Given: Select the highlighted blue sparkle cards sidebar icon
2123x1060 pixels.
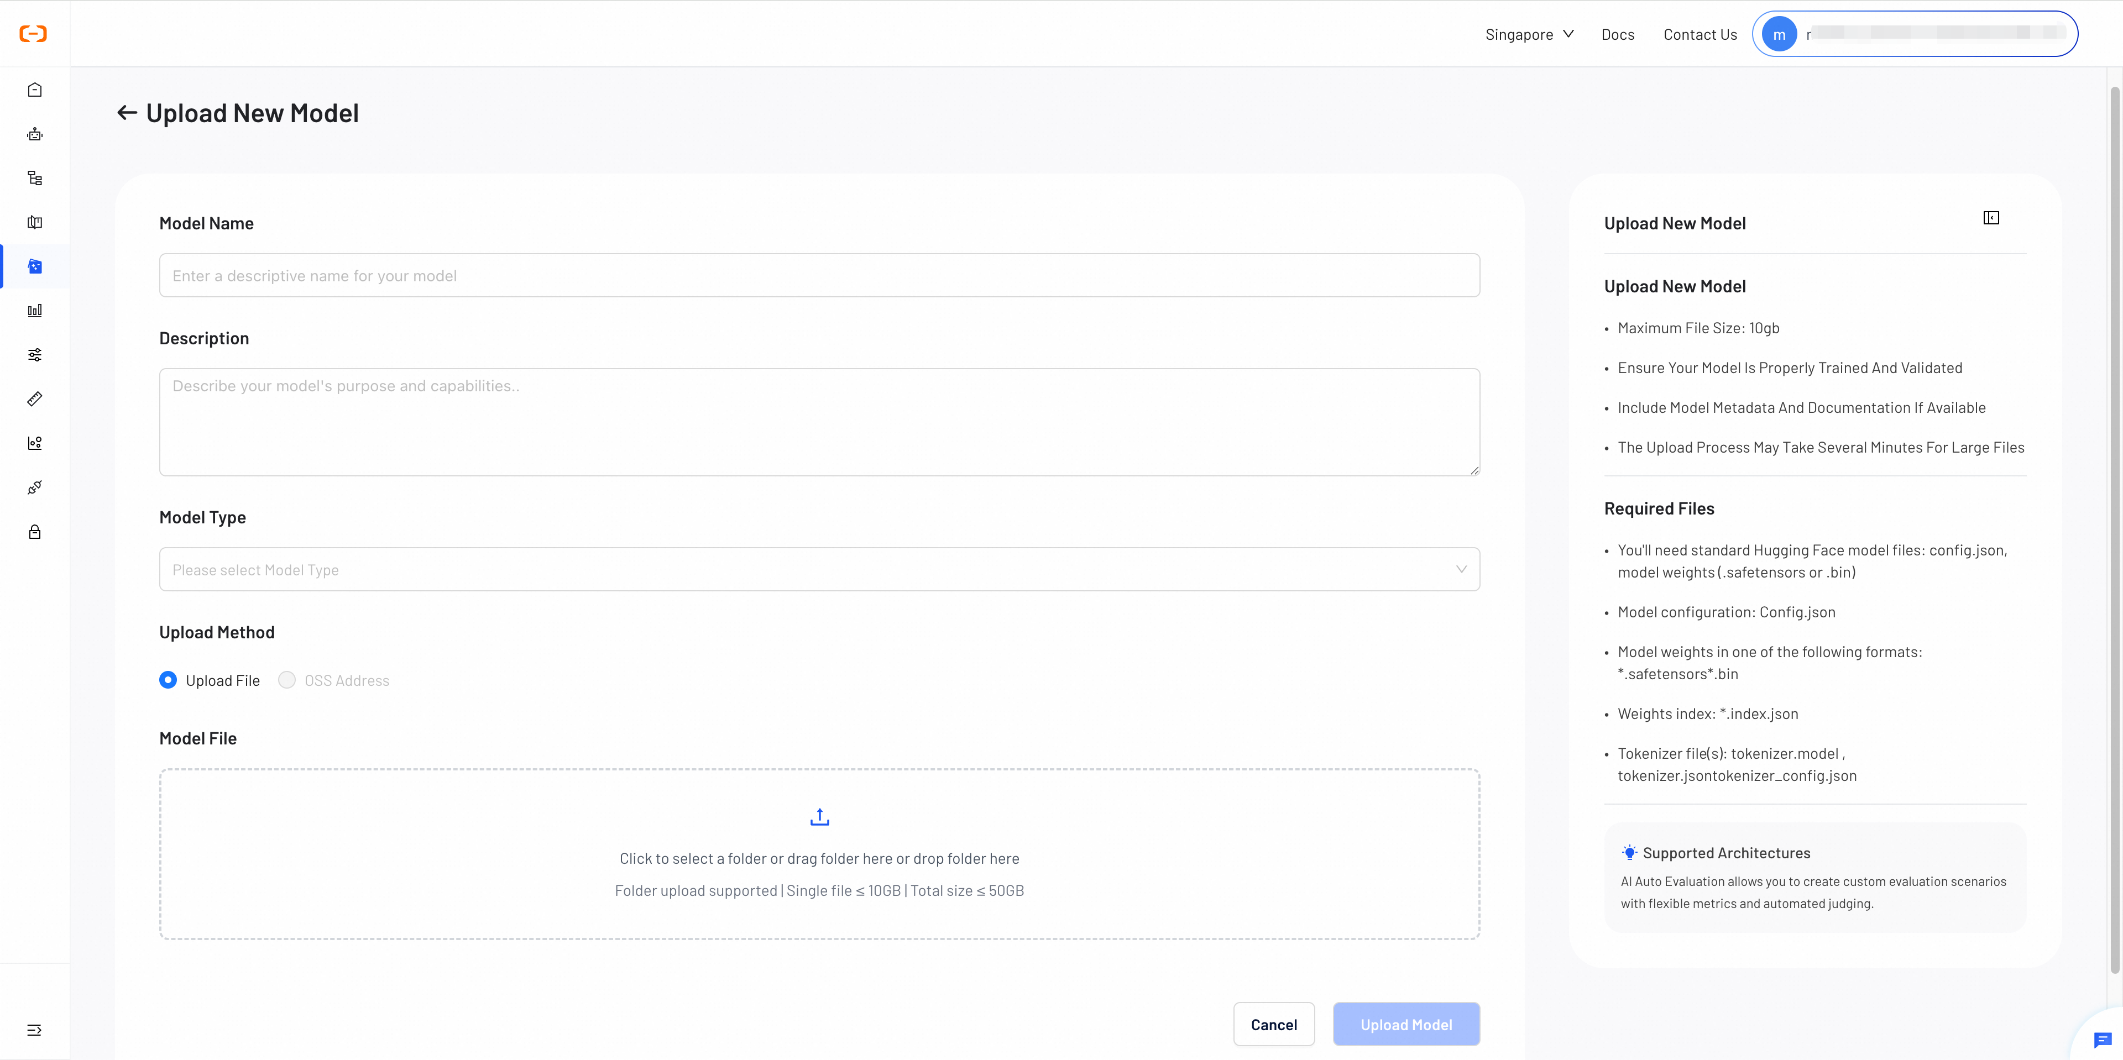Looking at the screenshot, I should (x=35, y=266).
